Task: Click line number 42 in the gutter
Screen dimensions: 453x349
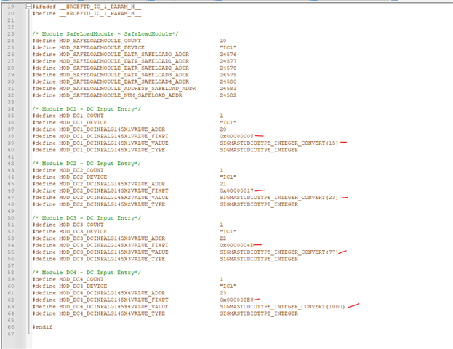Action: pos(11,164)
